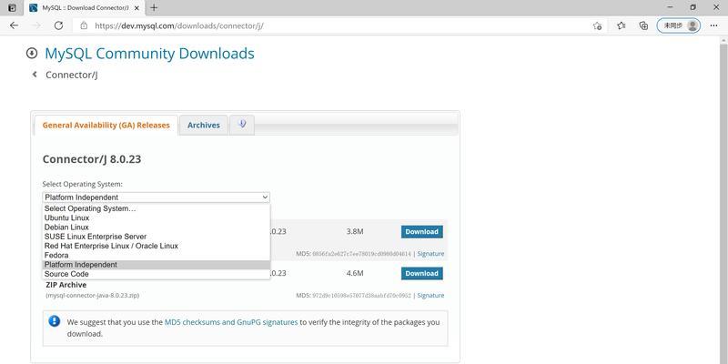Choose Ubuntu Linux from the list
Viewport: 728px width, 364px height.
156,217
